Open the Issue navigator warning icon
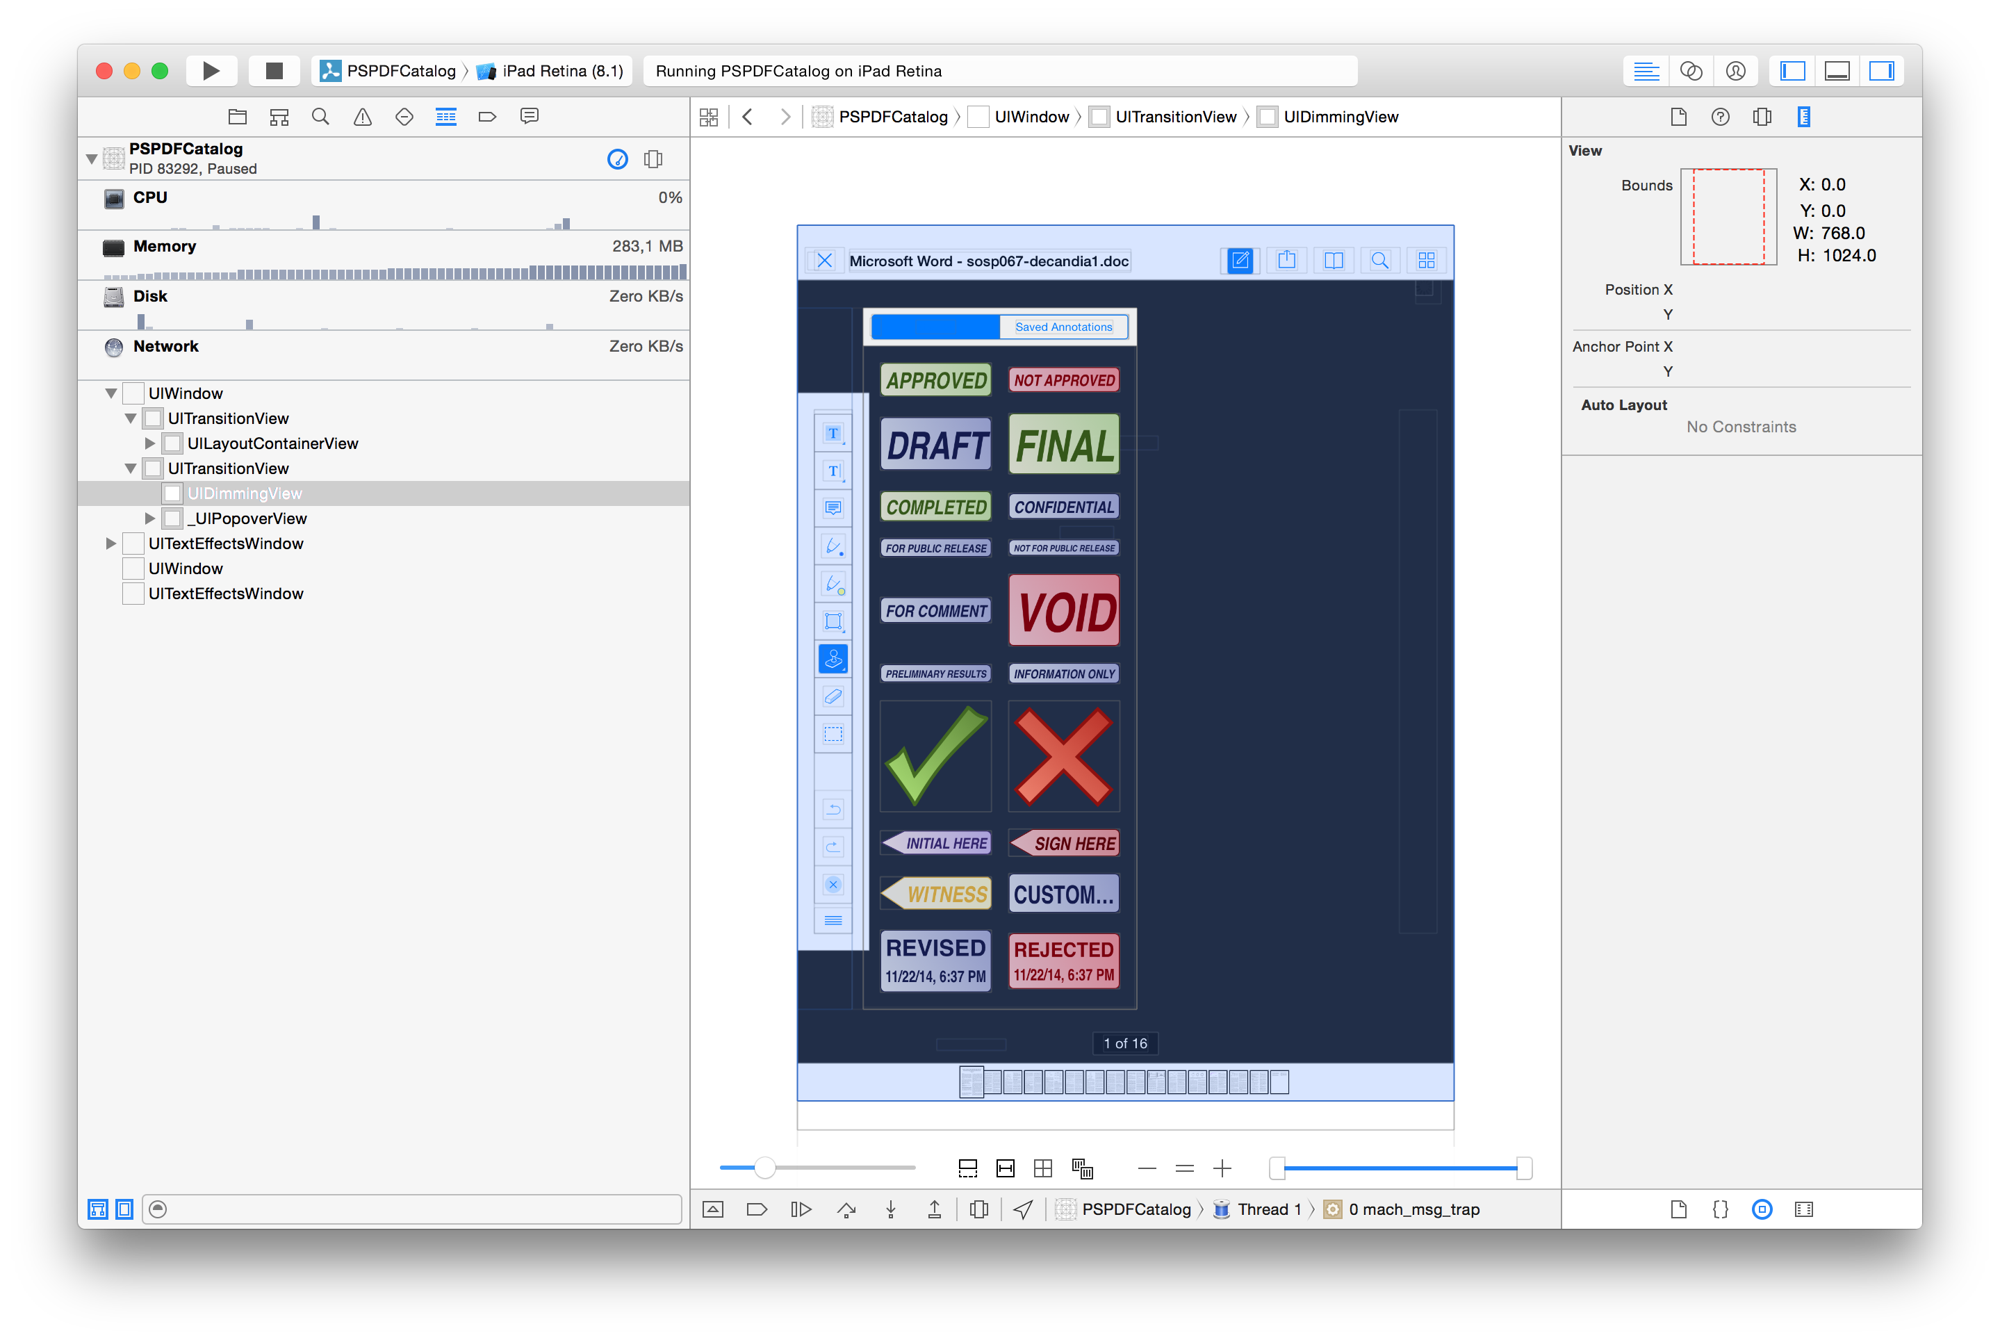This screenshot has width=2000, height=1340. (362, 116)
